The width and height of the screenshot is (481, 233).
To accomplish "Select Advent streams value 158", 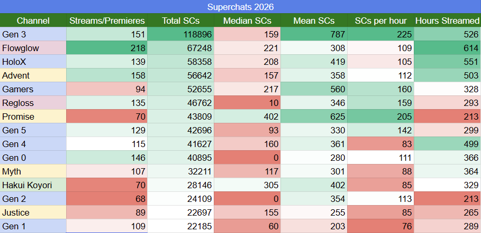I will click(x=107, y=75).
